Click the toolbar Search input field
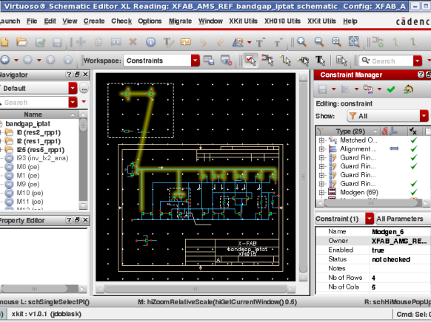The height and width of the screenshot is (322, 431). [386, 61]
